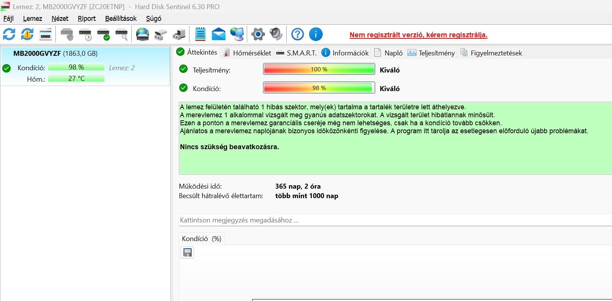Screen dimensions: 612x301
Task: Click the speaker sound toolbar icon
Action: click(276, 34)
